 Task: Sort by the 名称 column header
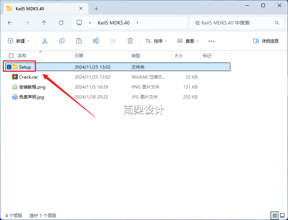pos(22,55)
